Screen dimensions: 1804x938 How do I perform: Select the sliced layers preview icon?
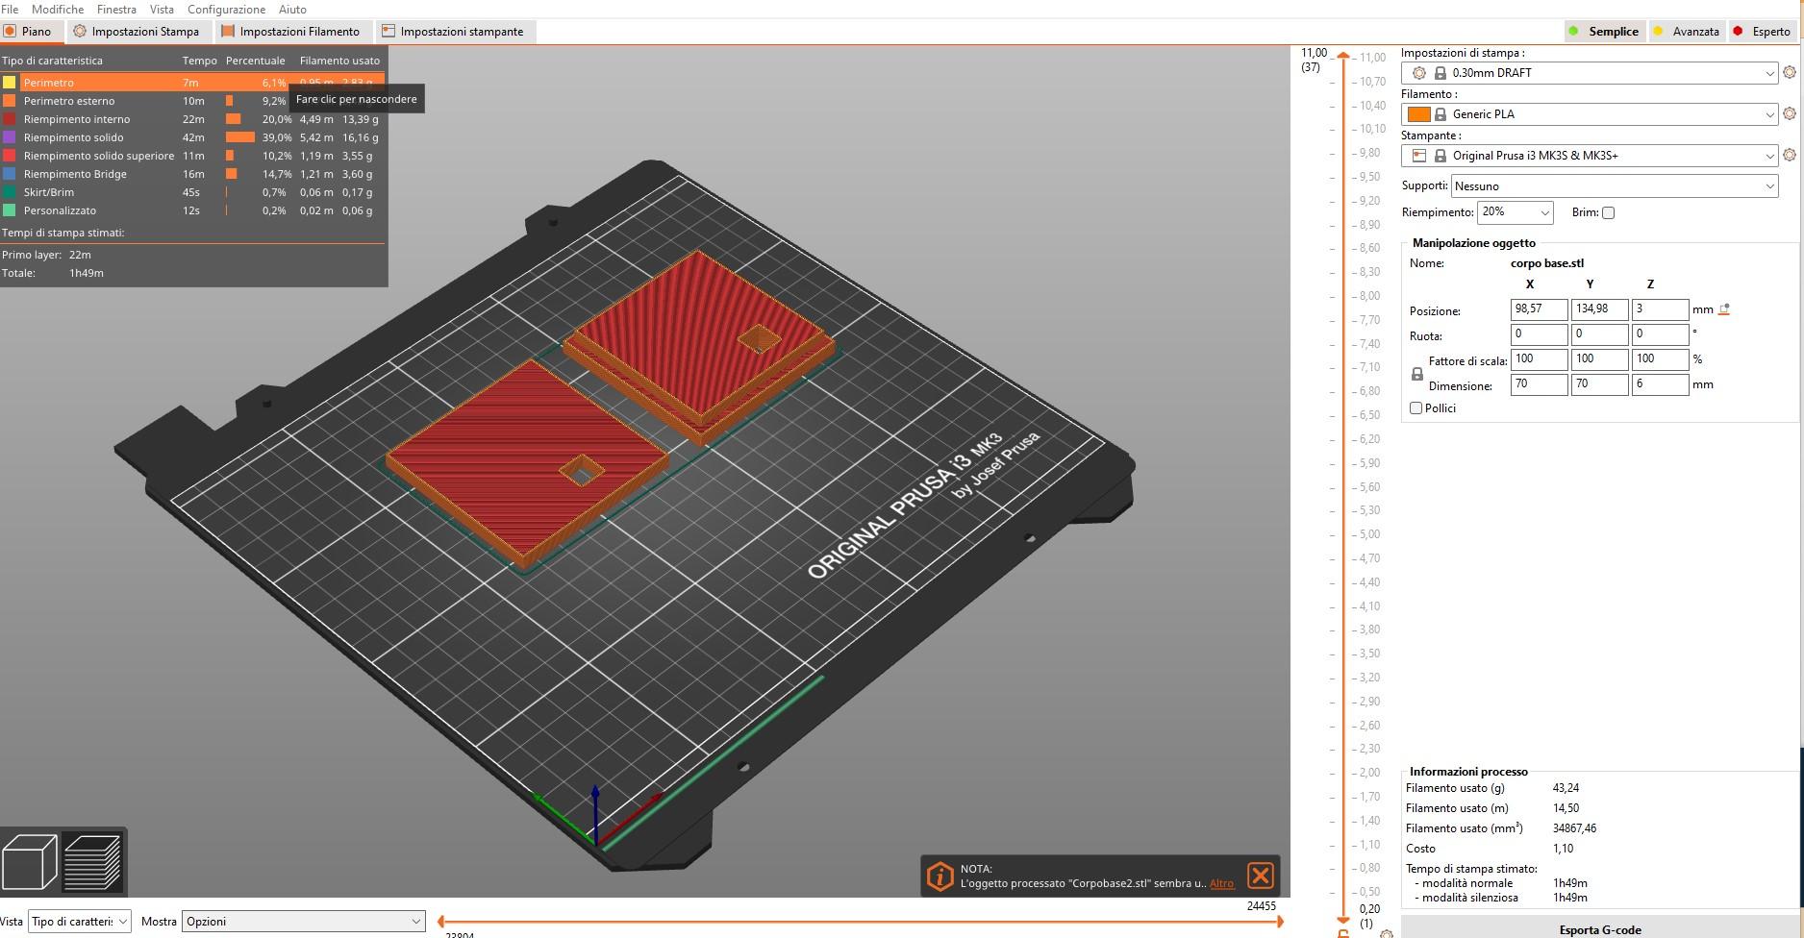pyautogui.click(x=92, y=861)
